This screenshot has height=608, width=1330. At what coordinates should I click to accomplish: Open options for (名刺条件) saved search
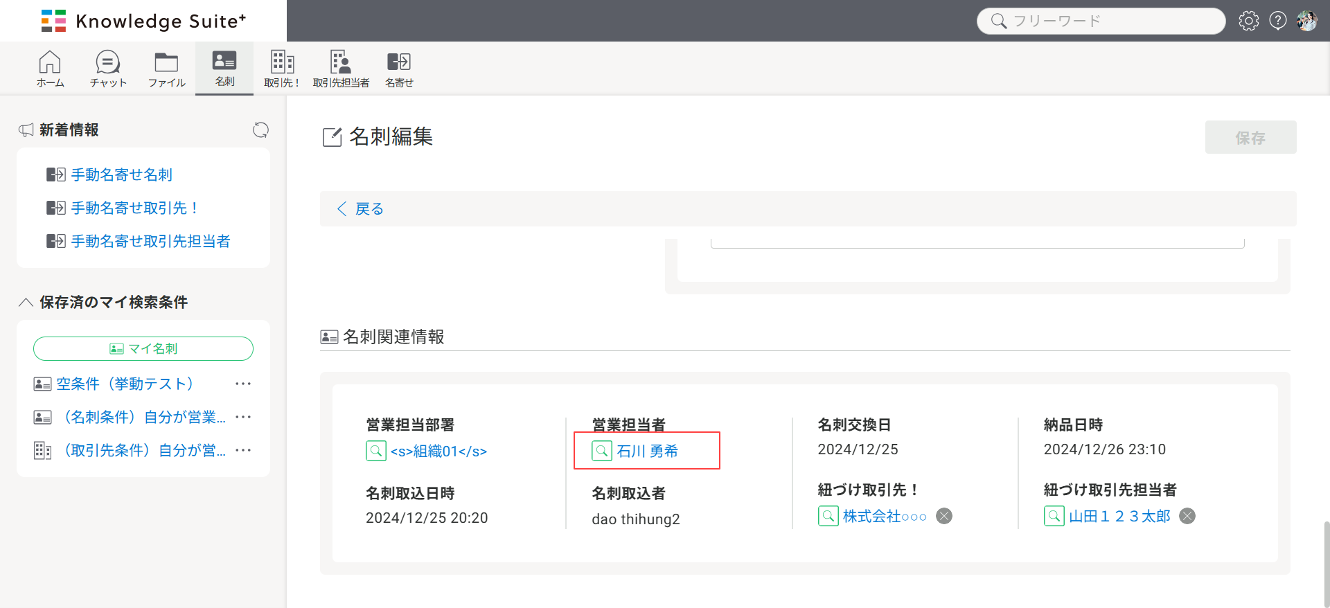tap(243, 417)
